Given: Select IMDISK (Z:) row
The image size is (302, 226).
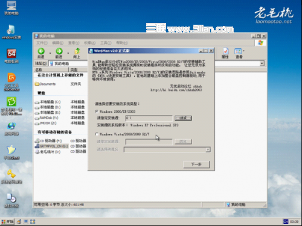Looking at the screenshot, I should (x=46, y=123).
